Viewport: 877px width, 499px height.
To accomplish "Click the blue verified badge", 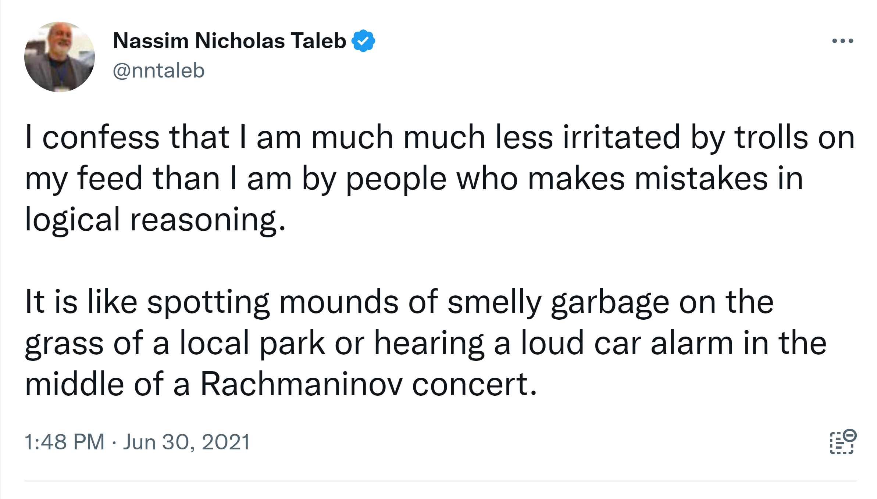I will (363, 41).
